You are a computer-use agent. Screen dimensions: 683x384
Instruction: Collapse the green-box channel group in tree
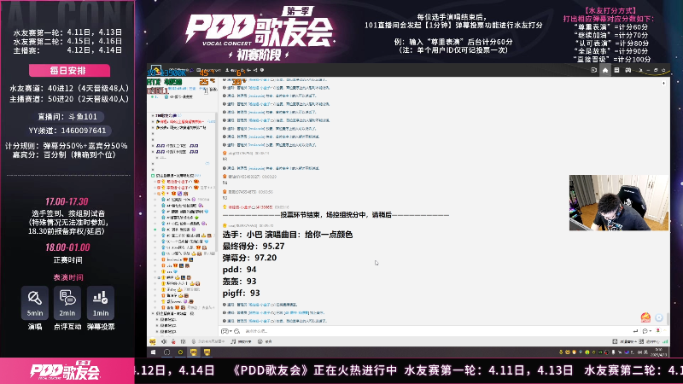(153, 176)
